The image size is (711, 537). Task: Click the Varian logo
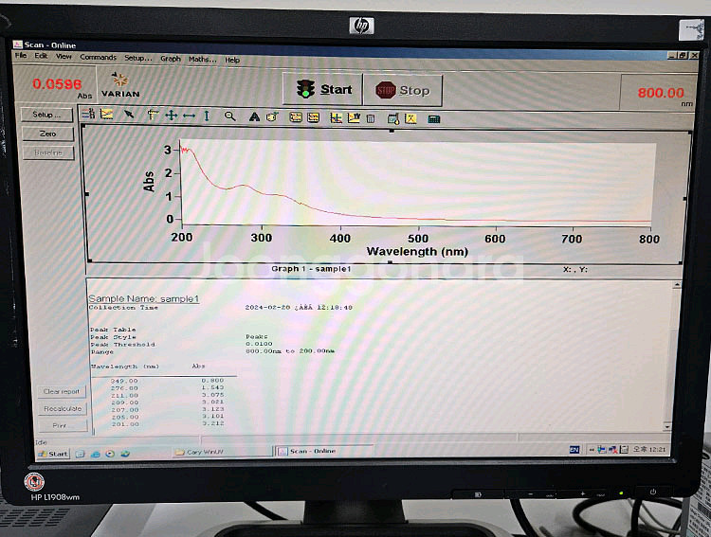(x=120, y=84)
